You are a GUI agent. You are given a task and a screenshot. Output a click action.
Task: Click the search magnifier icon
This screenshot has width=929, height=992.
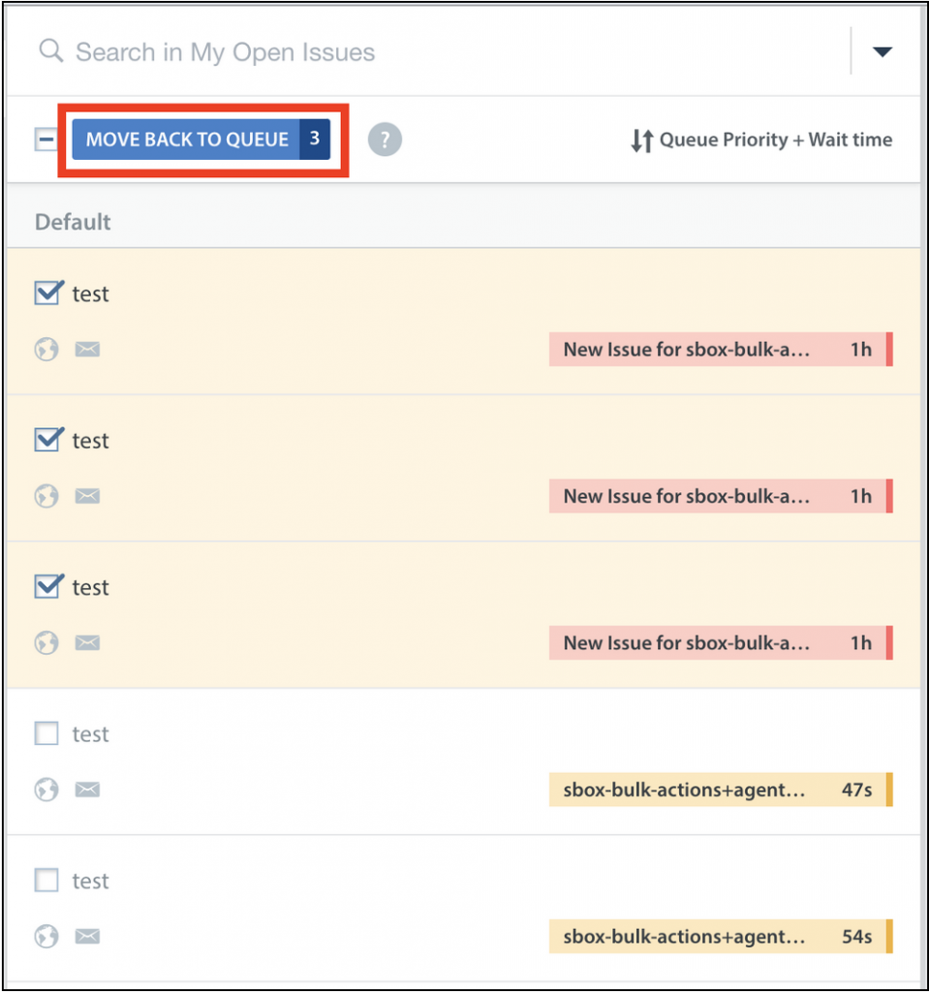50,50
